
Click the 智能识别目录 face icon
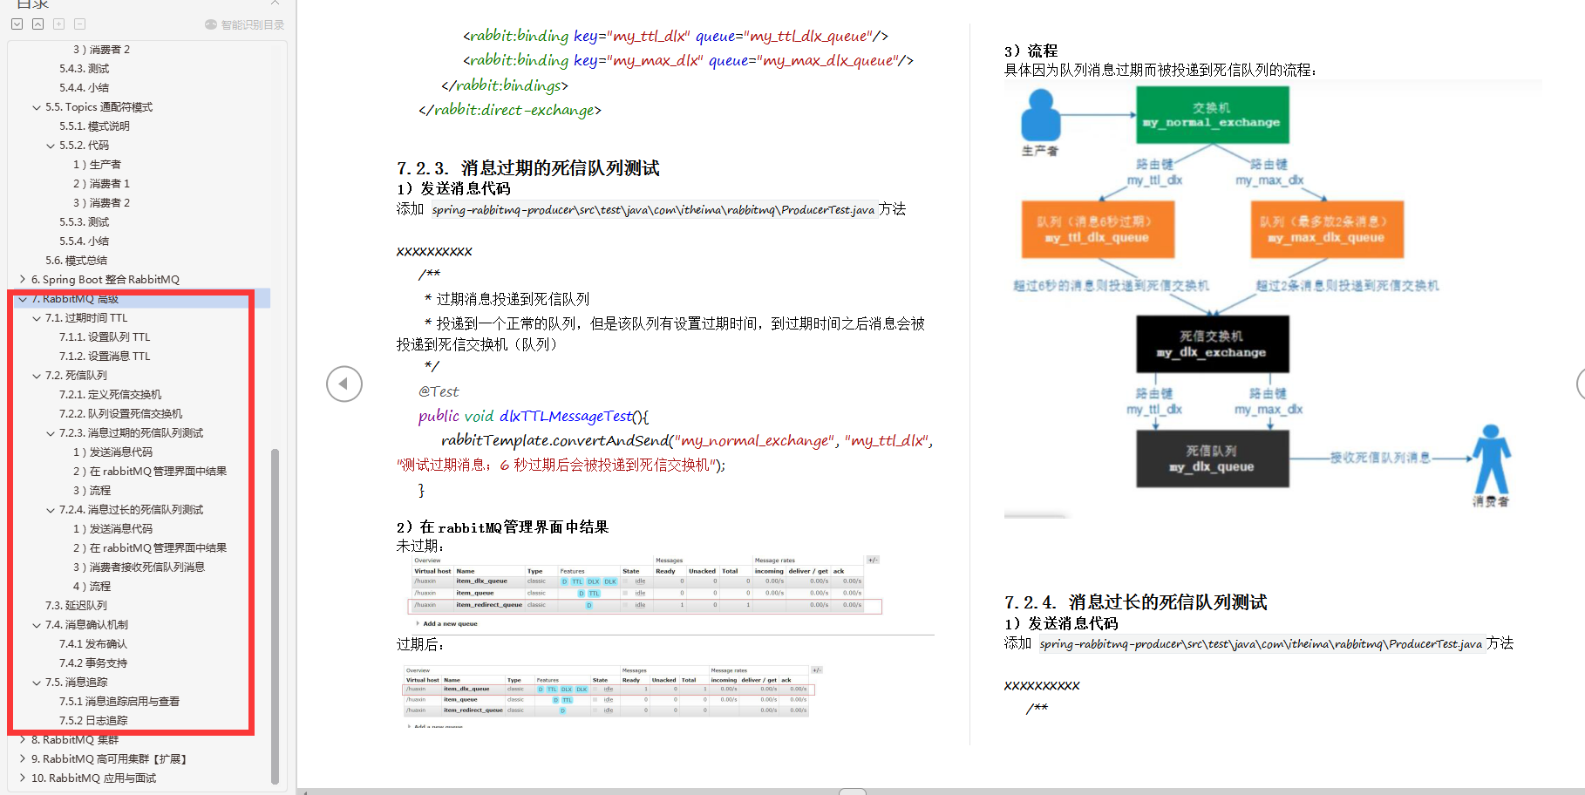[x=210, y=24]
